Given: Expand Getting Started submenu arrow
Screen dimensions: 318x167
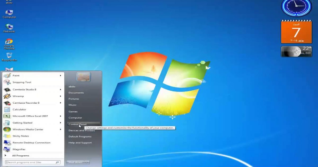Looking at the screenshot, I should [x=61, y=123].
